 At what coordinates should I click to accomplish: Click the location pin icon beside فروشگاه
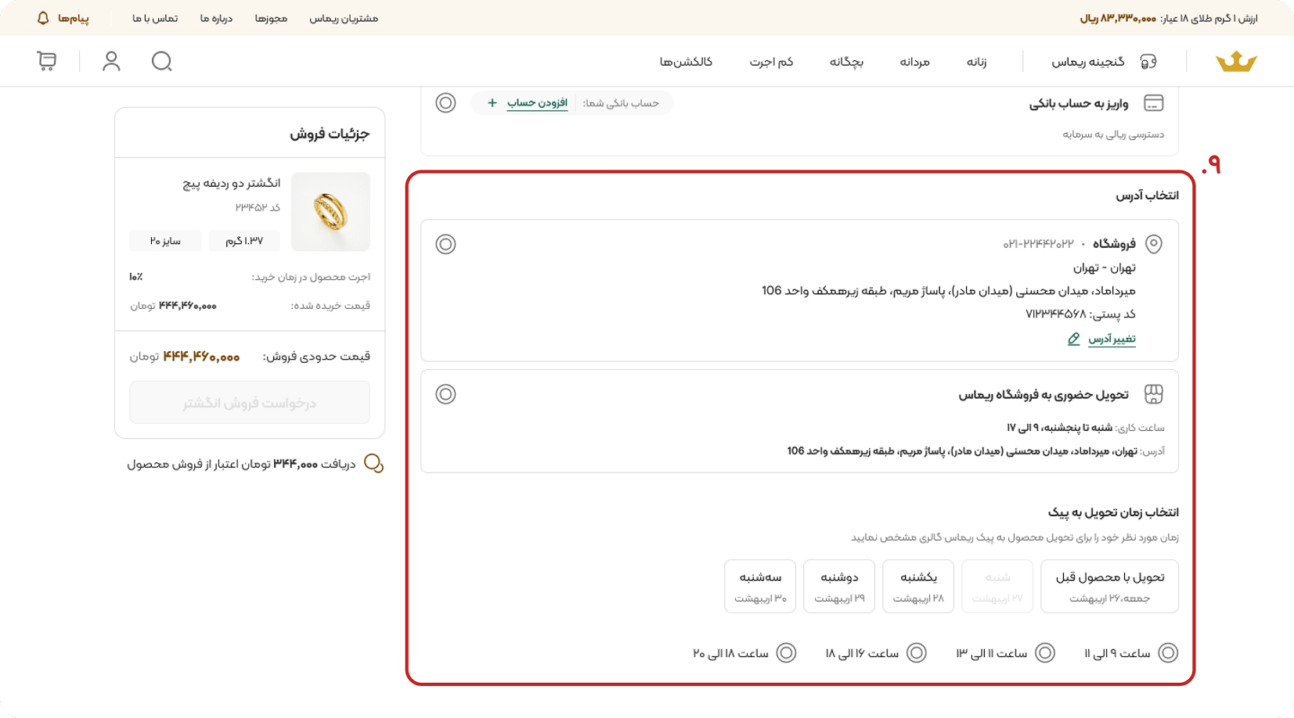(1154, 244)
